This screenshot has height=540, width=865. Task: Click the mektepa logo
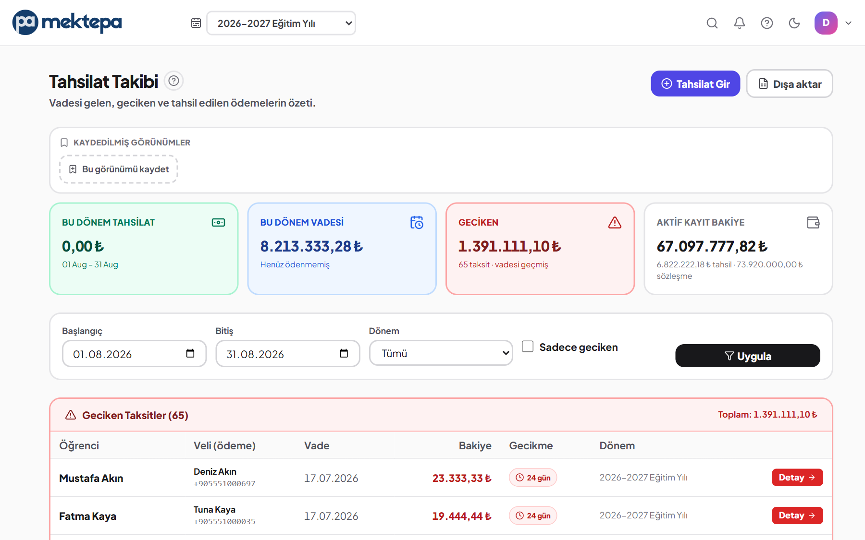tap(67, 22)
